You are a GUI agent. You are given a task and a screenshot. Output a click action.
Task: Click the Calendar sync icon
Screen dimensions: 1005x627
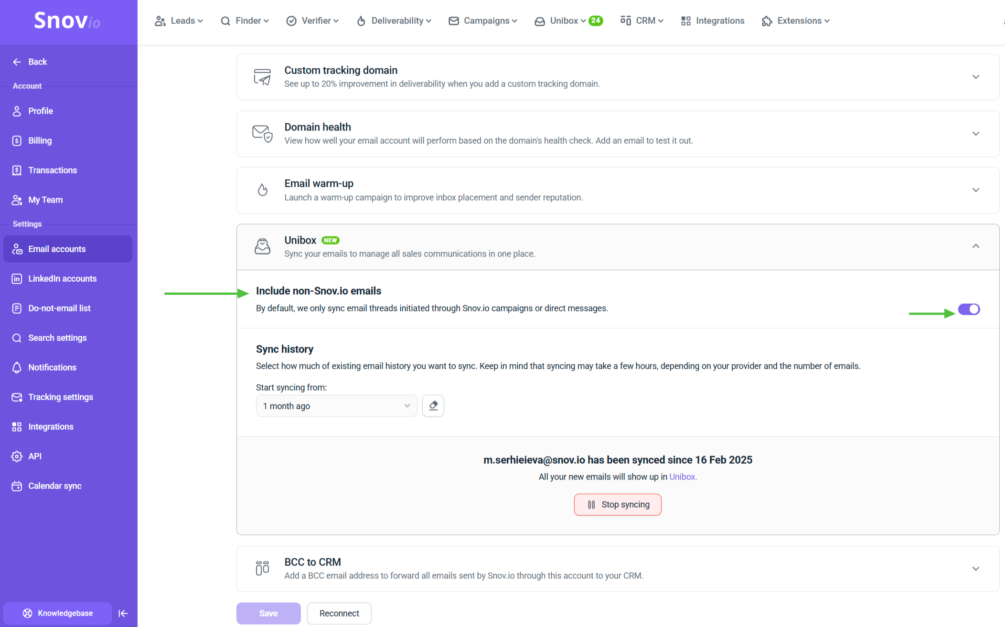pos(17,486)
